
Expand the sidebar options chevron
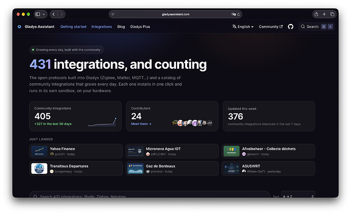[x=44, y=14]
